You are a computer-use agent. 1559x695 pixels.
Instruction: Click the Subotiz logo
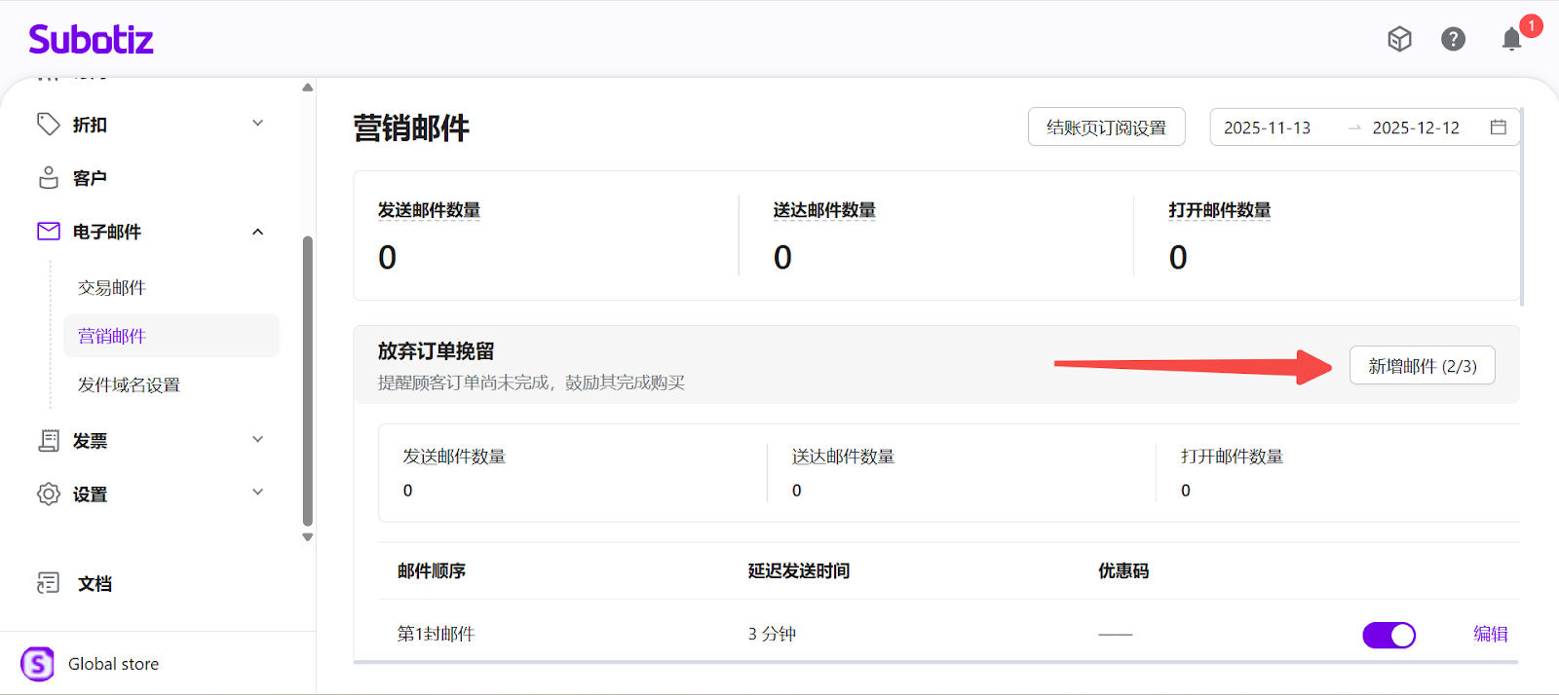91,40
